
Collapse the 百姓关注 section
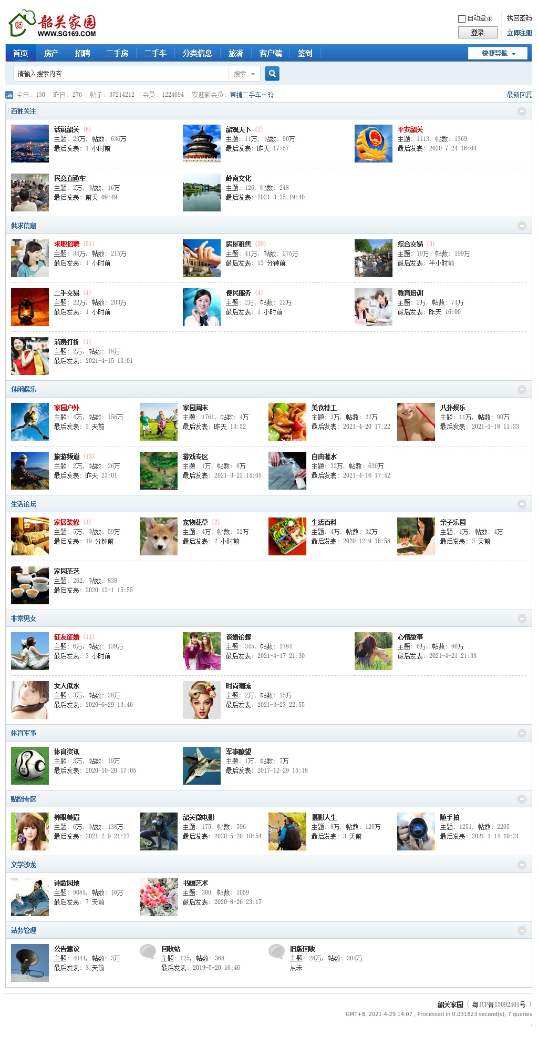tap(522, 111)
